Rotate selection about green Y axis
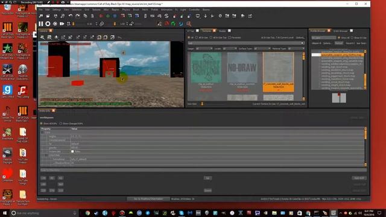The height and width of the screenshot is (217, 386). click(130, 16)
